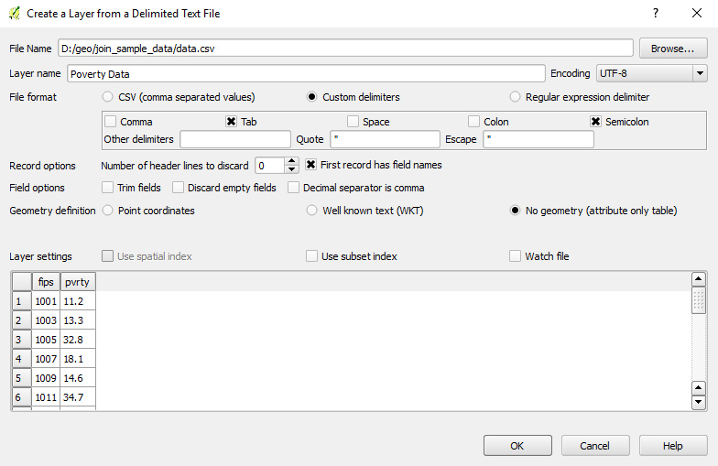Close the Delimited Text File dialog

[696, 13]
